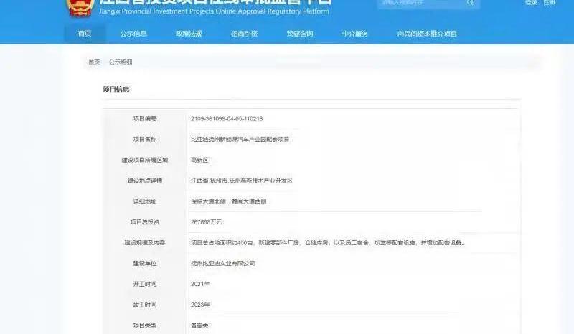
Task: Click the 项目类型 label
Action: pyautogui.click(x=145, y=325)
